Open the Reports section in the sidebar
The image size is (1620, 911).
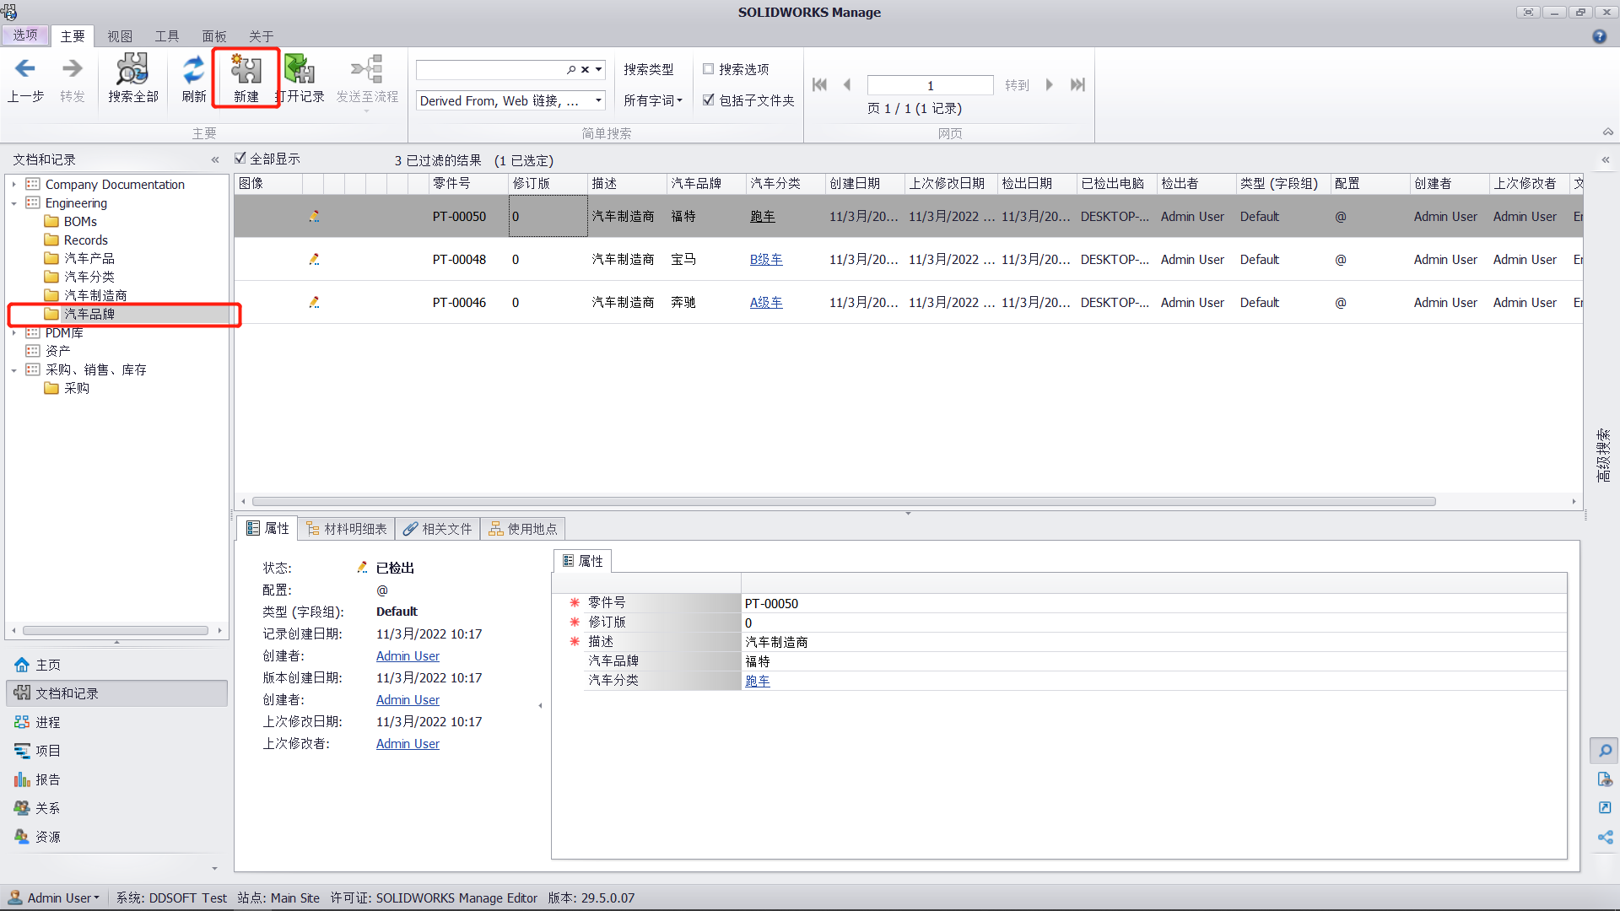coord(47,779)
